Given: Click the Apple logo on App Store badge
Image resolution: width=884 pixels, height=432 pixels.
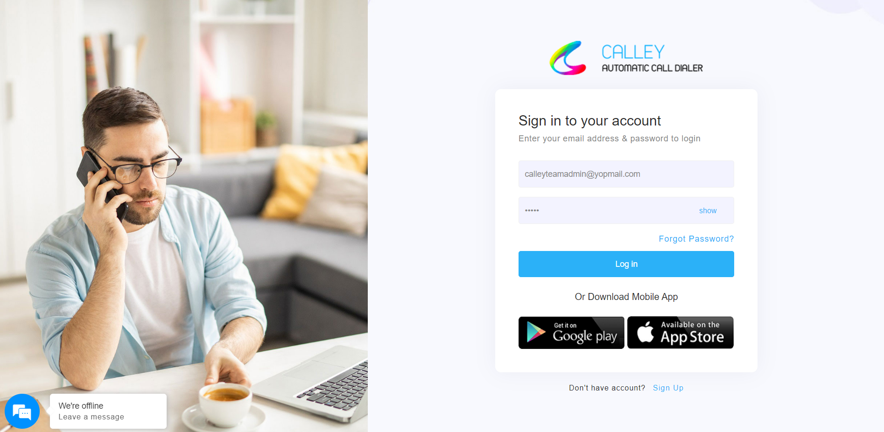Looking at the screenshot, I should click(645, 332).
